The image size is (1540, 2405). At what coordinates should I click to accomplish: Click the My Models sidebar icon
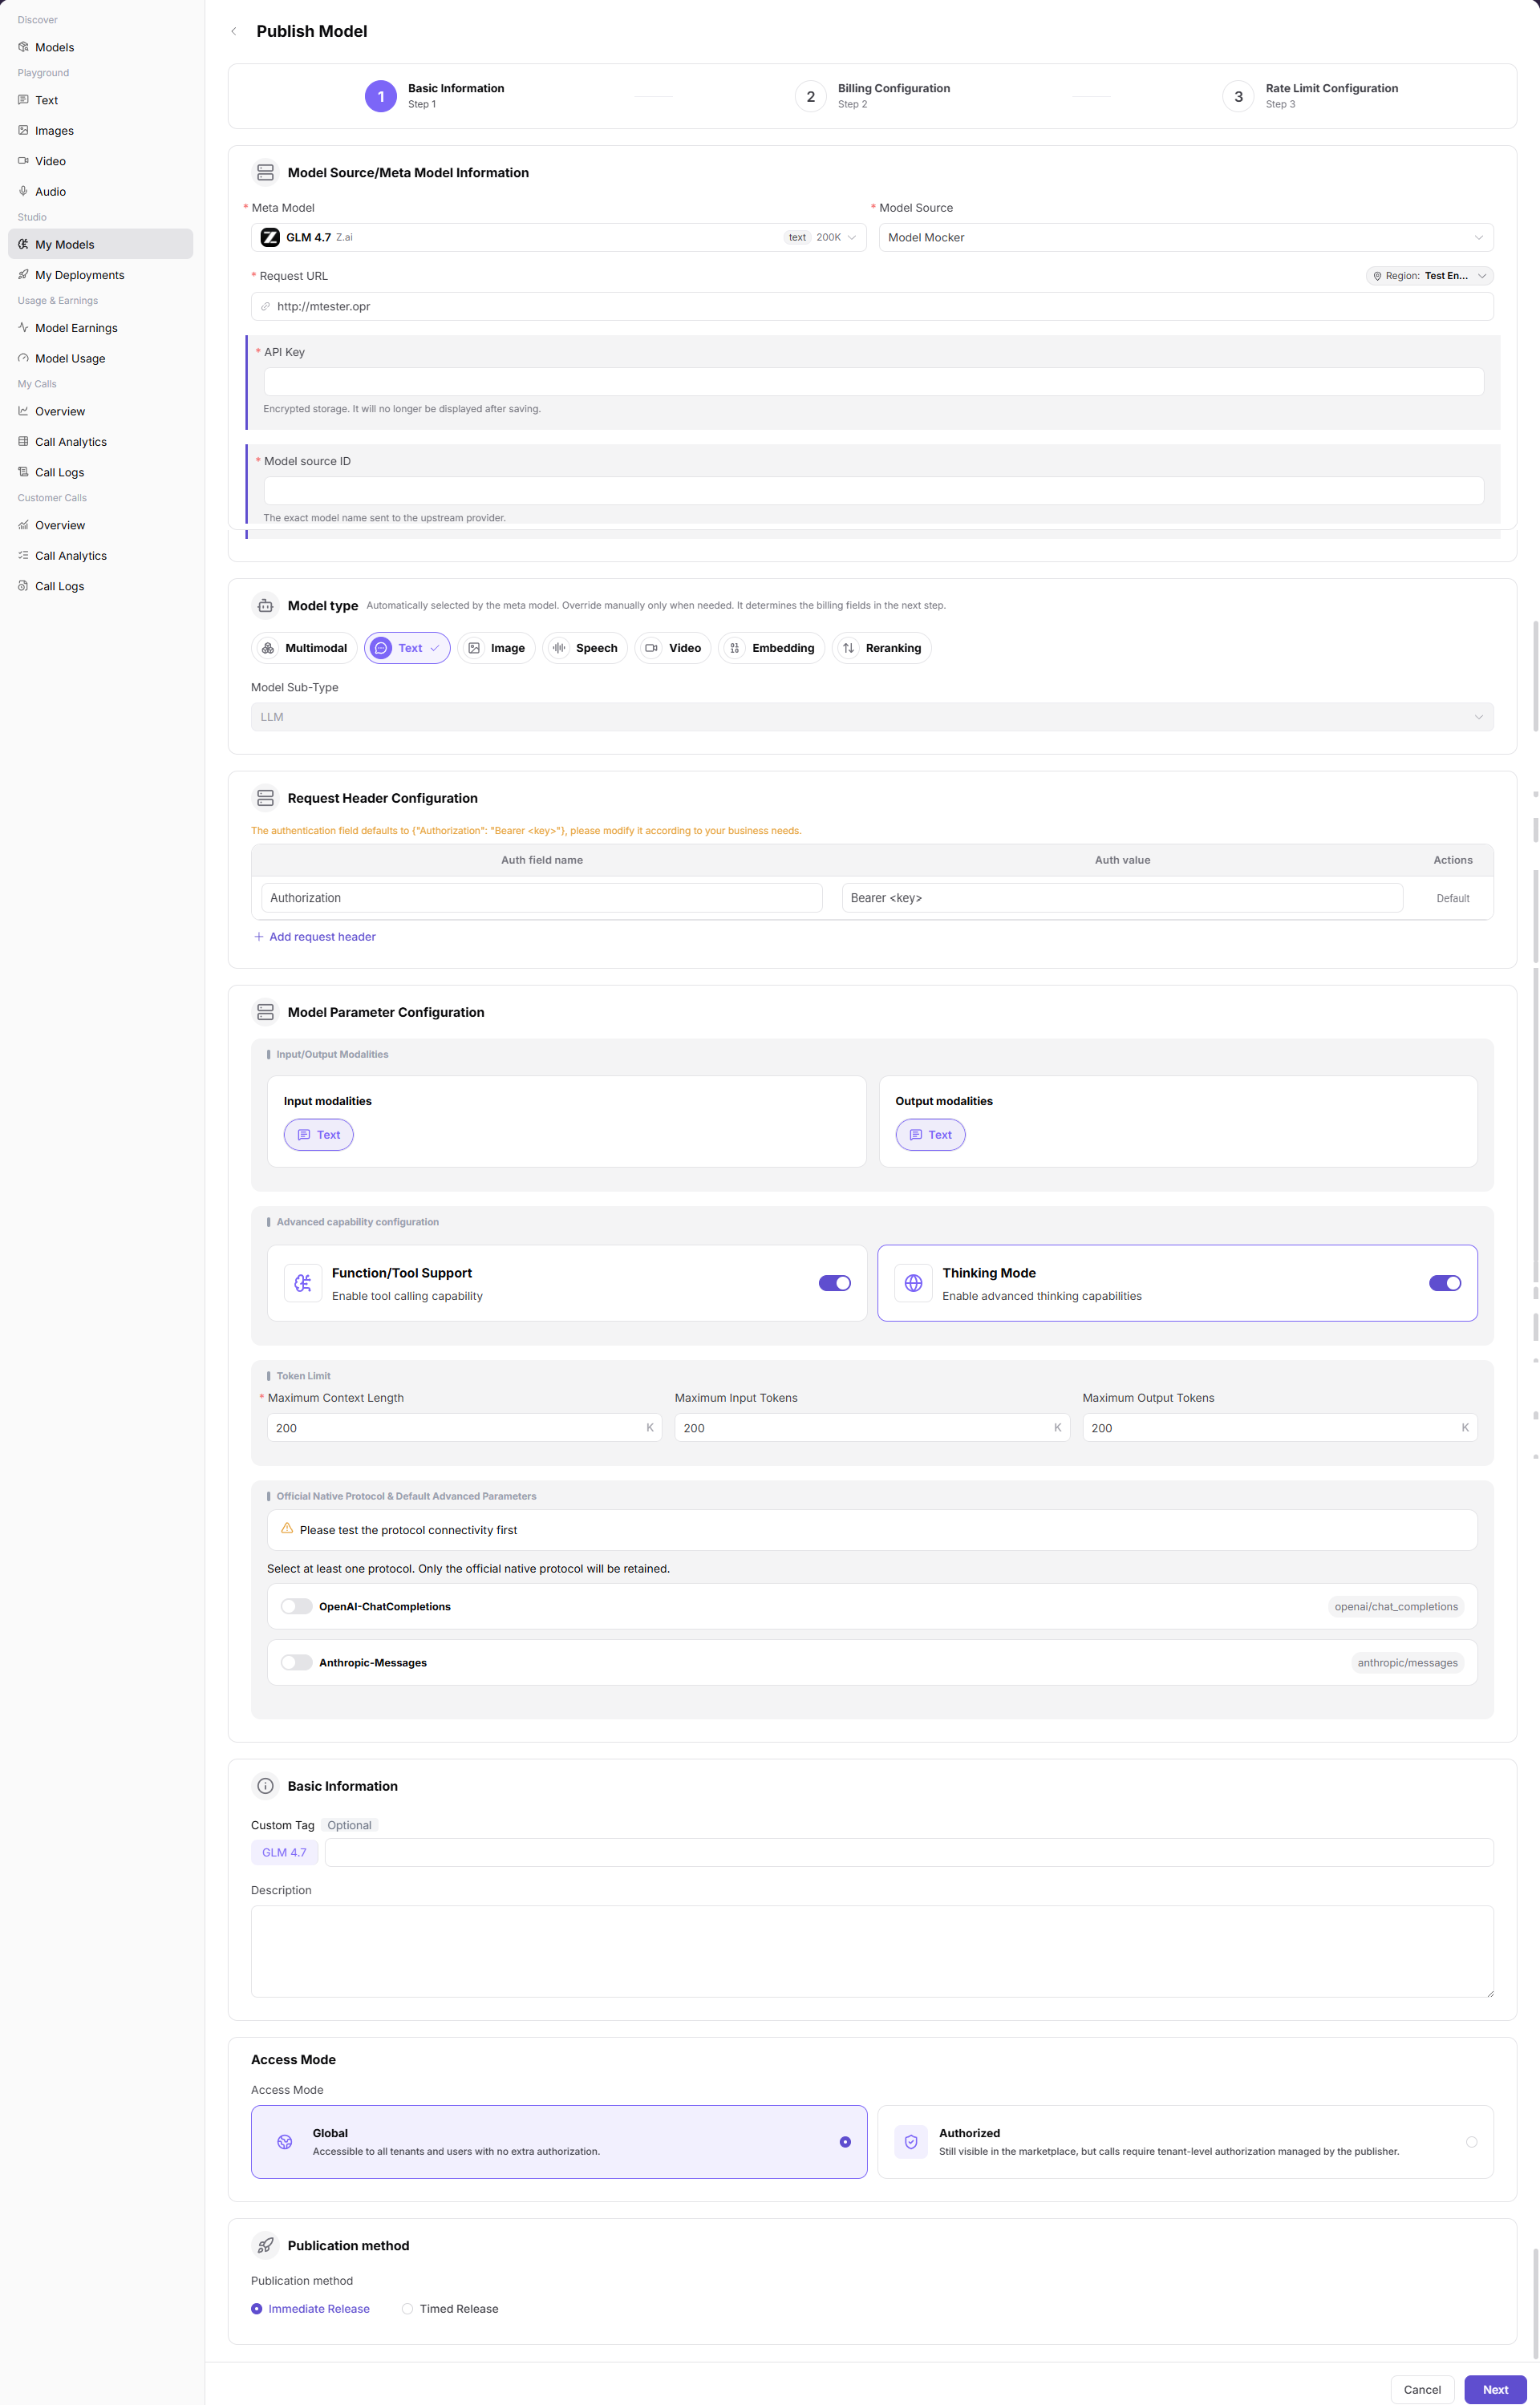pos(23,244)
